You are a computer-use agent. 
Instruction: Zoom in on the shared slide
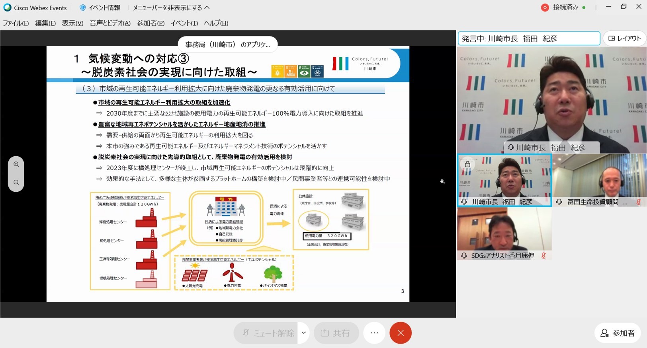pos(16,165)
